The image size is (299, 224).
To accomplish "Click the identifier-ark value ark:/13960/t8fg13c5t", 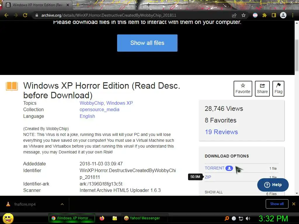I will [x=101, y=184].
